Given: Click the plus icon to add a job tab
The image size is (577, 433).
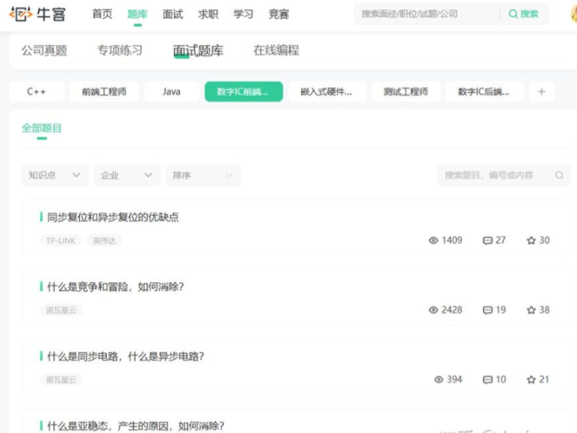Looking at the screenshot, I should point(541,92).
